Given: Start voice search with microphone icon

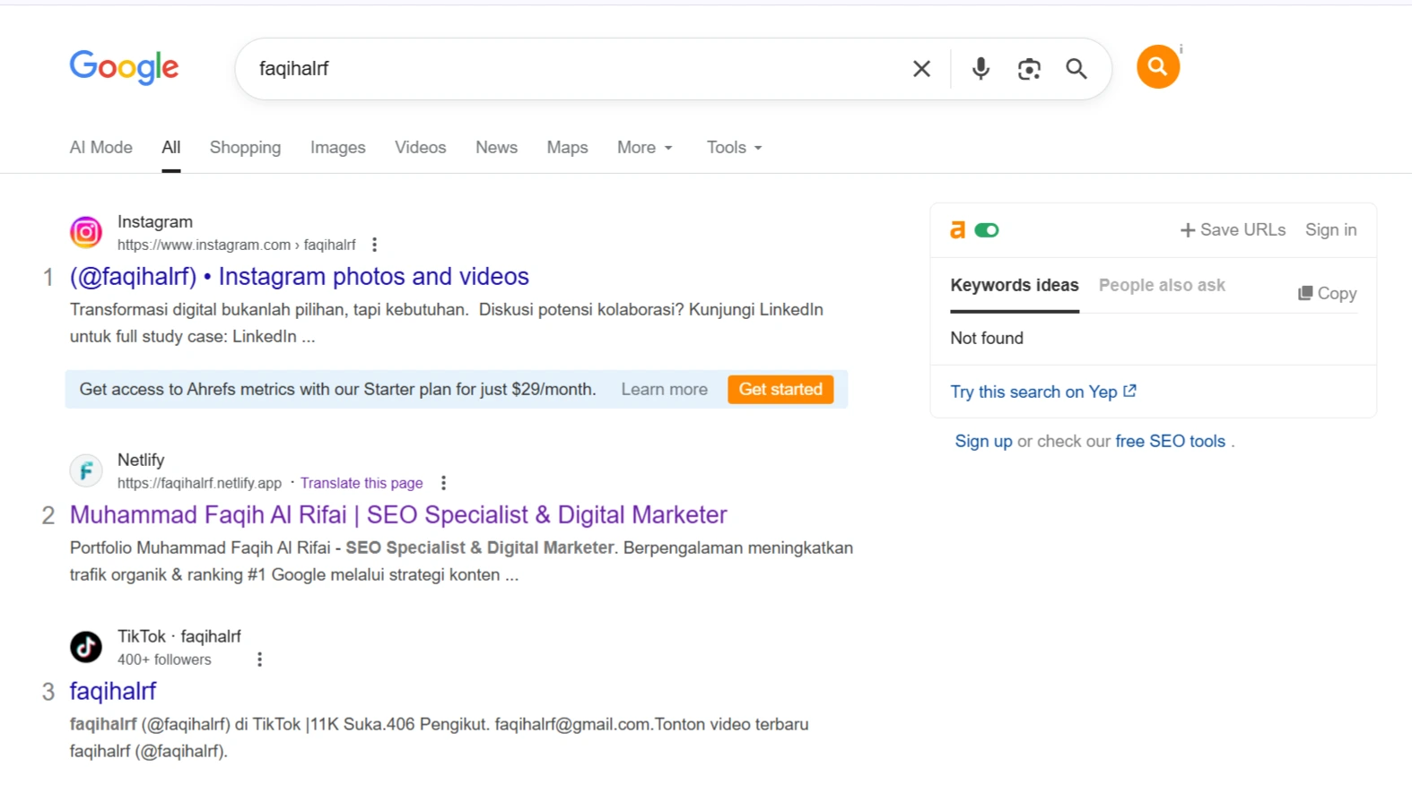Looking at the screenshot, I should click(981, 69).
